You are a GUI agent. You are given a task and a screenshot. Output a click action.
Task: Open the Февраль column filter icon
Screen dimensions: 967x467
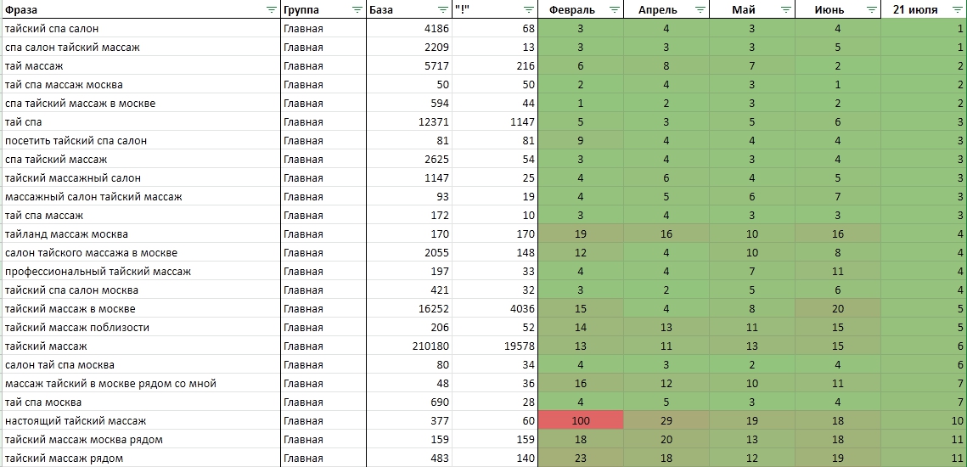[614, 10]
